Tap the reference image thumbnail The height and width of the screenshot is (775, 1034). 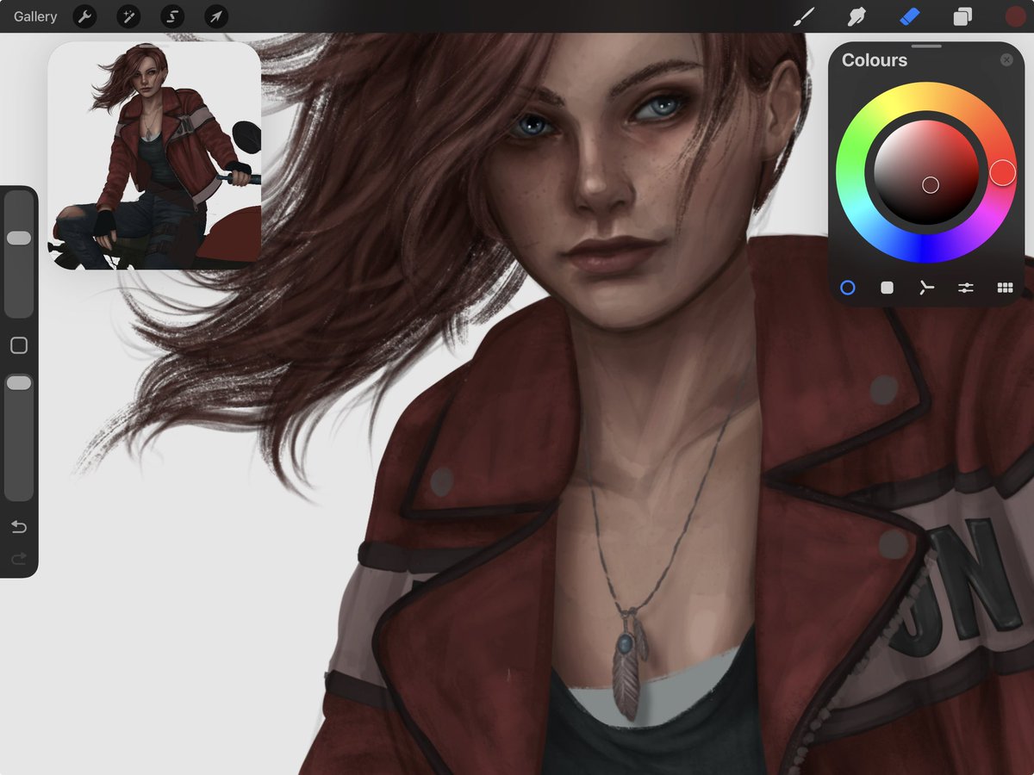[x=154, y=156]
